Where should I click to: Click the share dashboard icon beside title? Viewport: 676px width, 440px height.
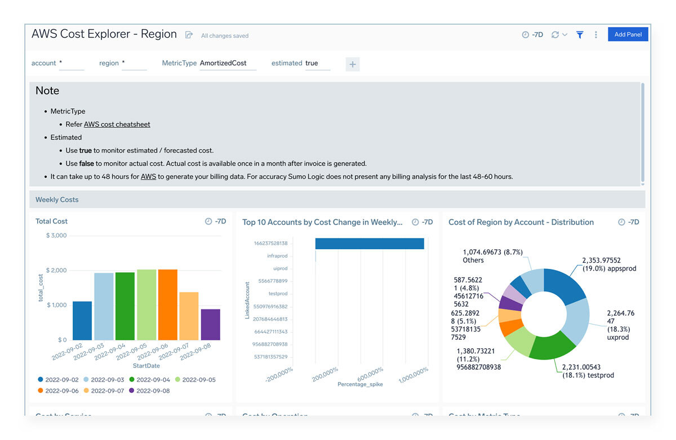pos(189,35)
